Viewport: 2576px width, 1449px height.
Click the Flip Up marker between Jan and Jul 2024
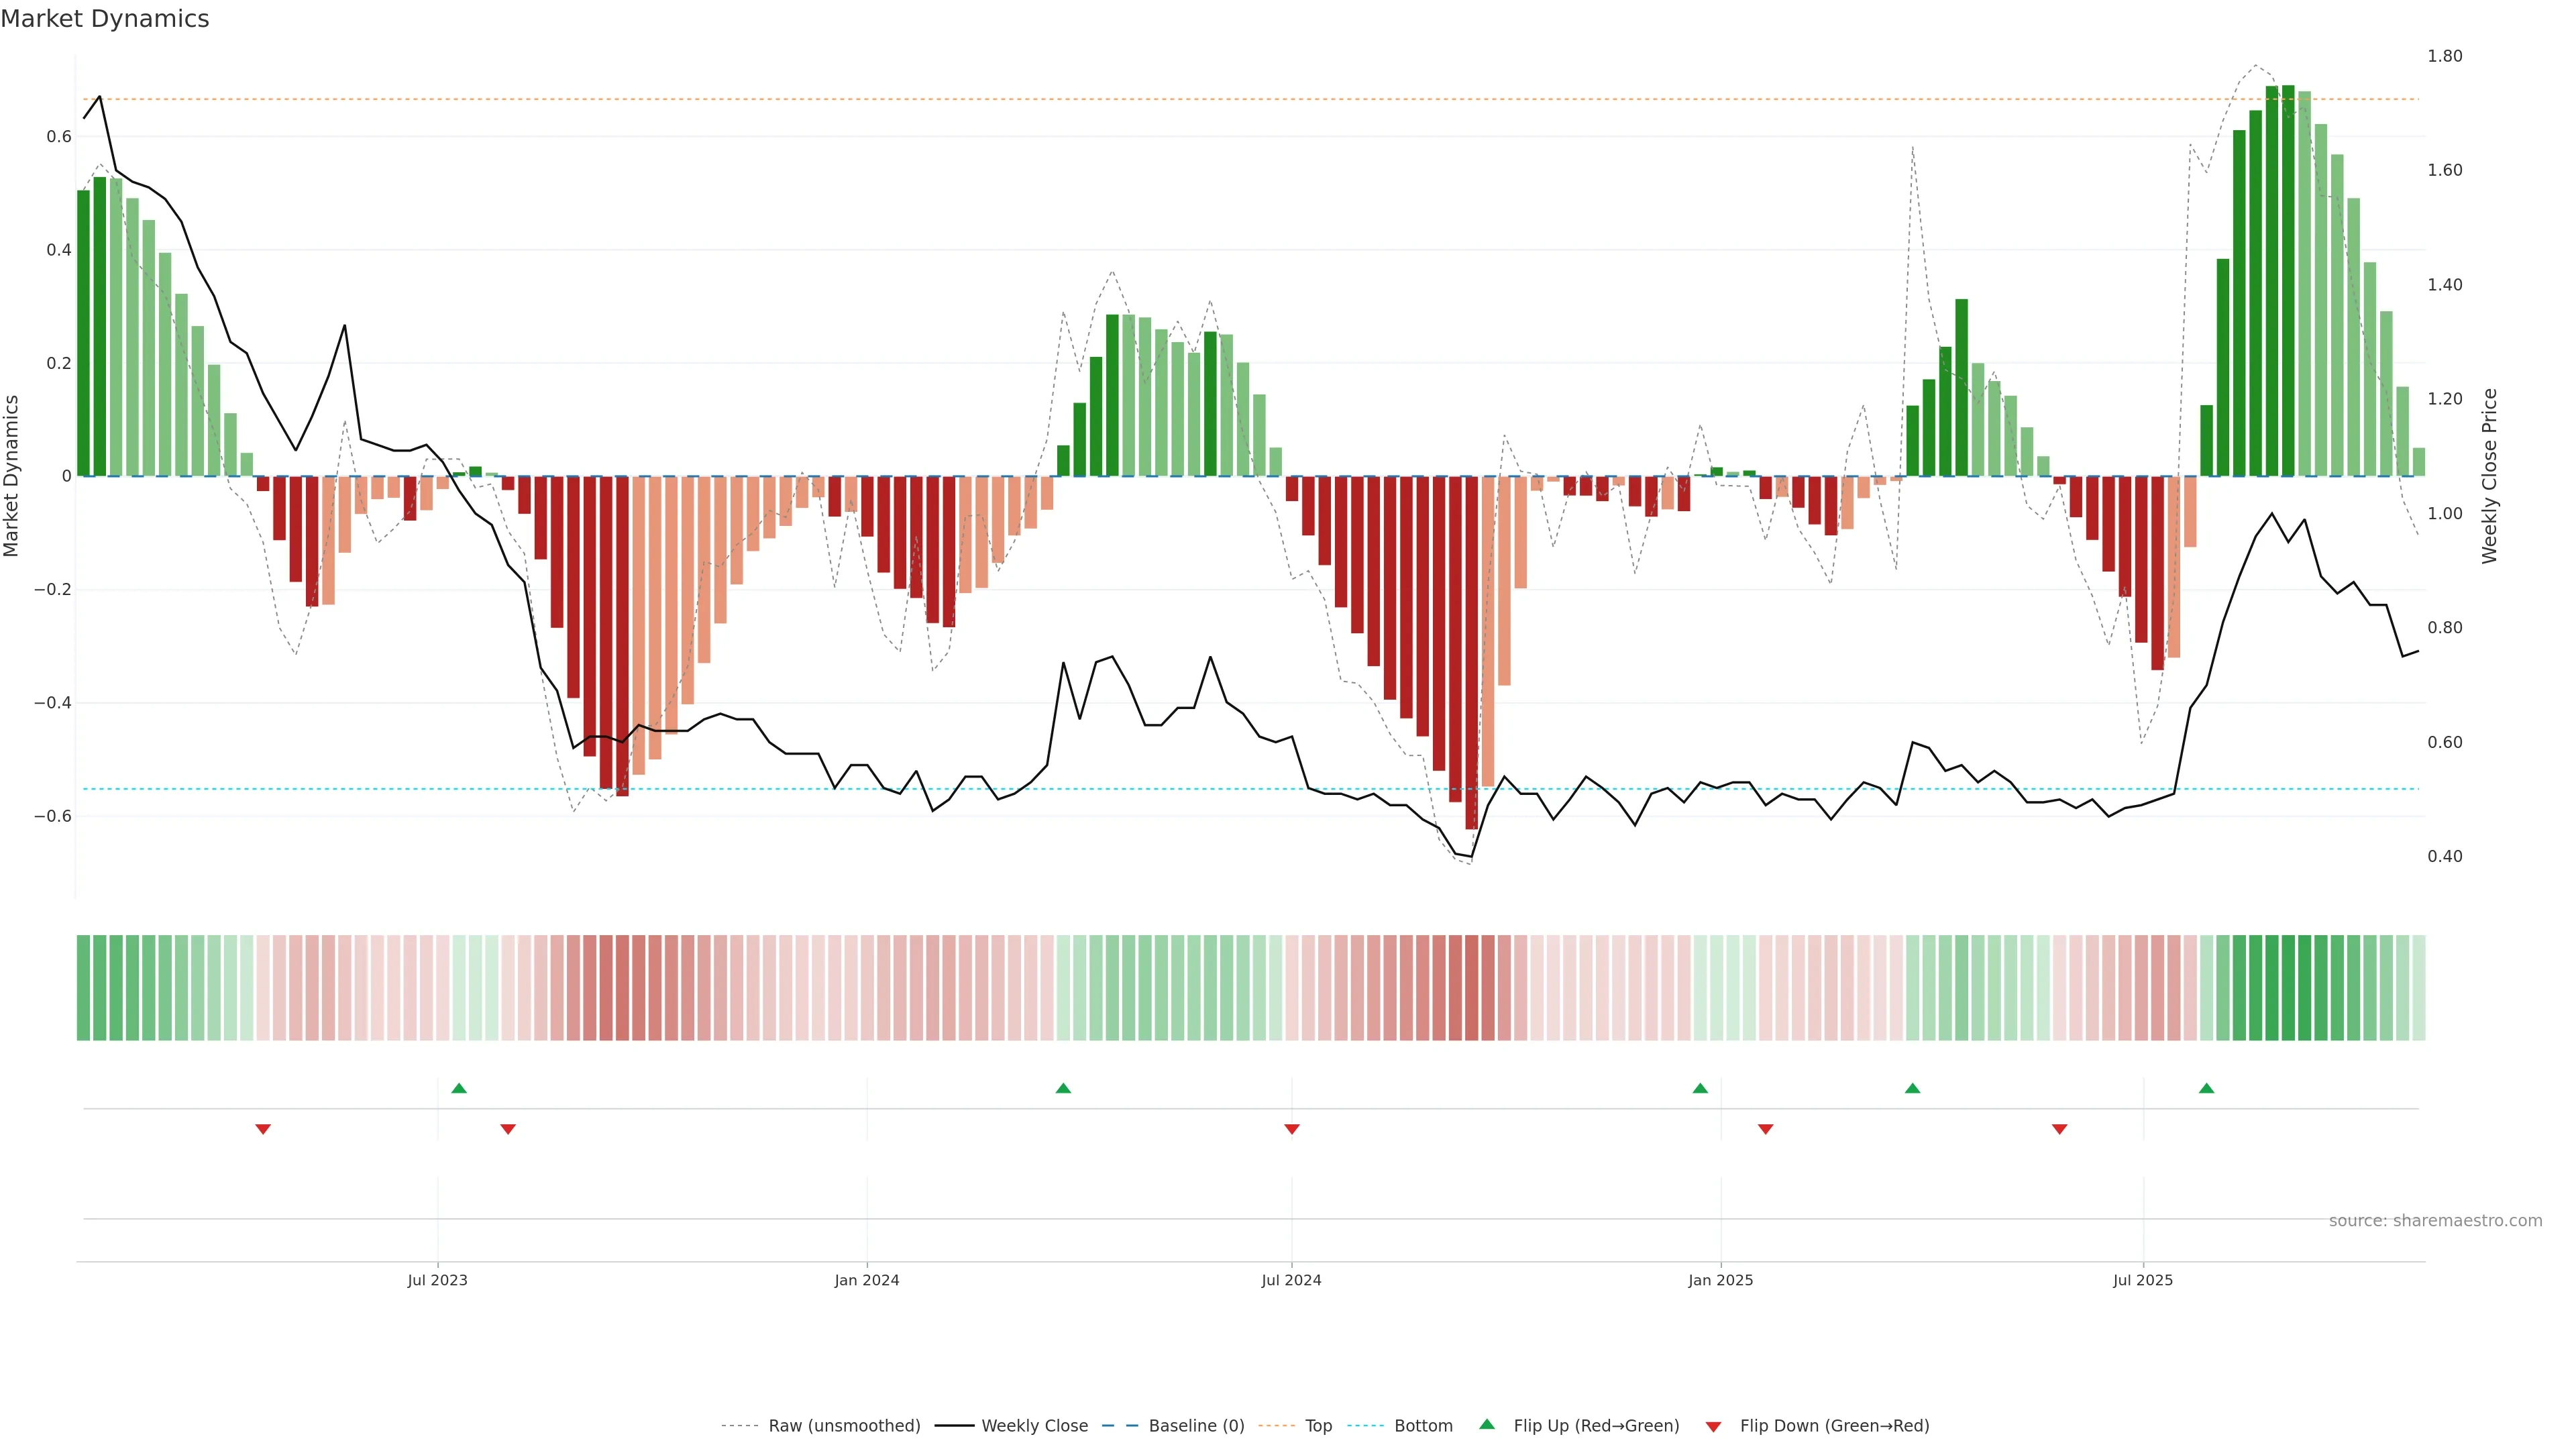click(1063, 1088)
